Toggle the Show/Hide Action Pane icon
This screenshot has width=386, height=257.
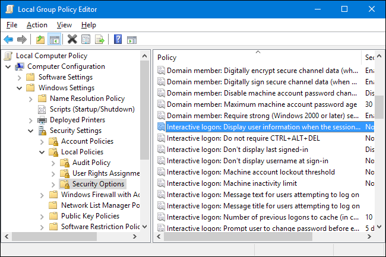[x=132, y=39]
